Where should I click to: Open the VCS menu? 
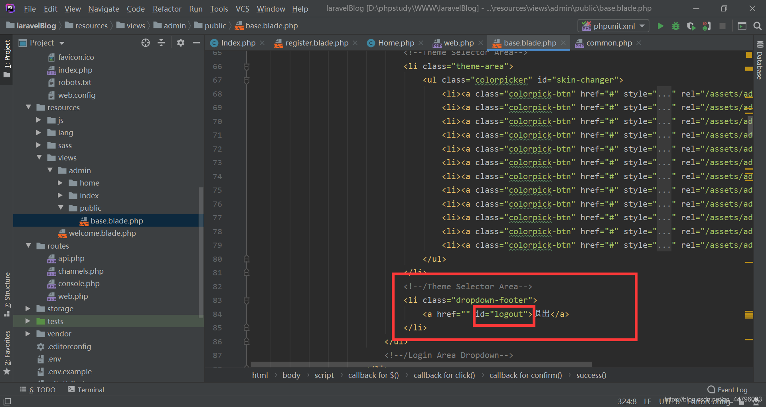pyautogui.click(x=242, y=9)
